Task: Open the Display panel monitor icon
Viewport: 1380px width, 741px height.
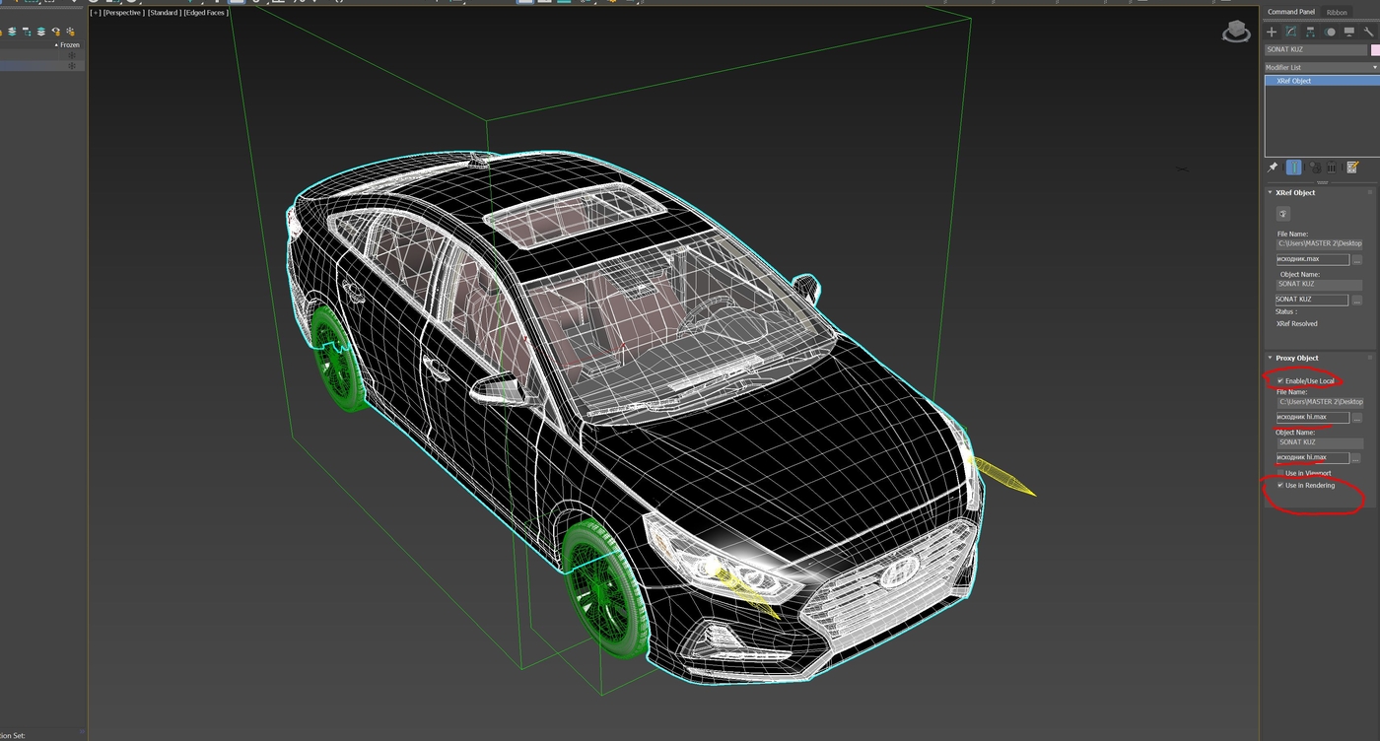Action: coord(1349,32)
